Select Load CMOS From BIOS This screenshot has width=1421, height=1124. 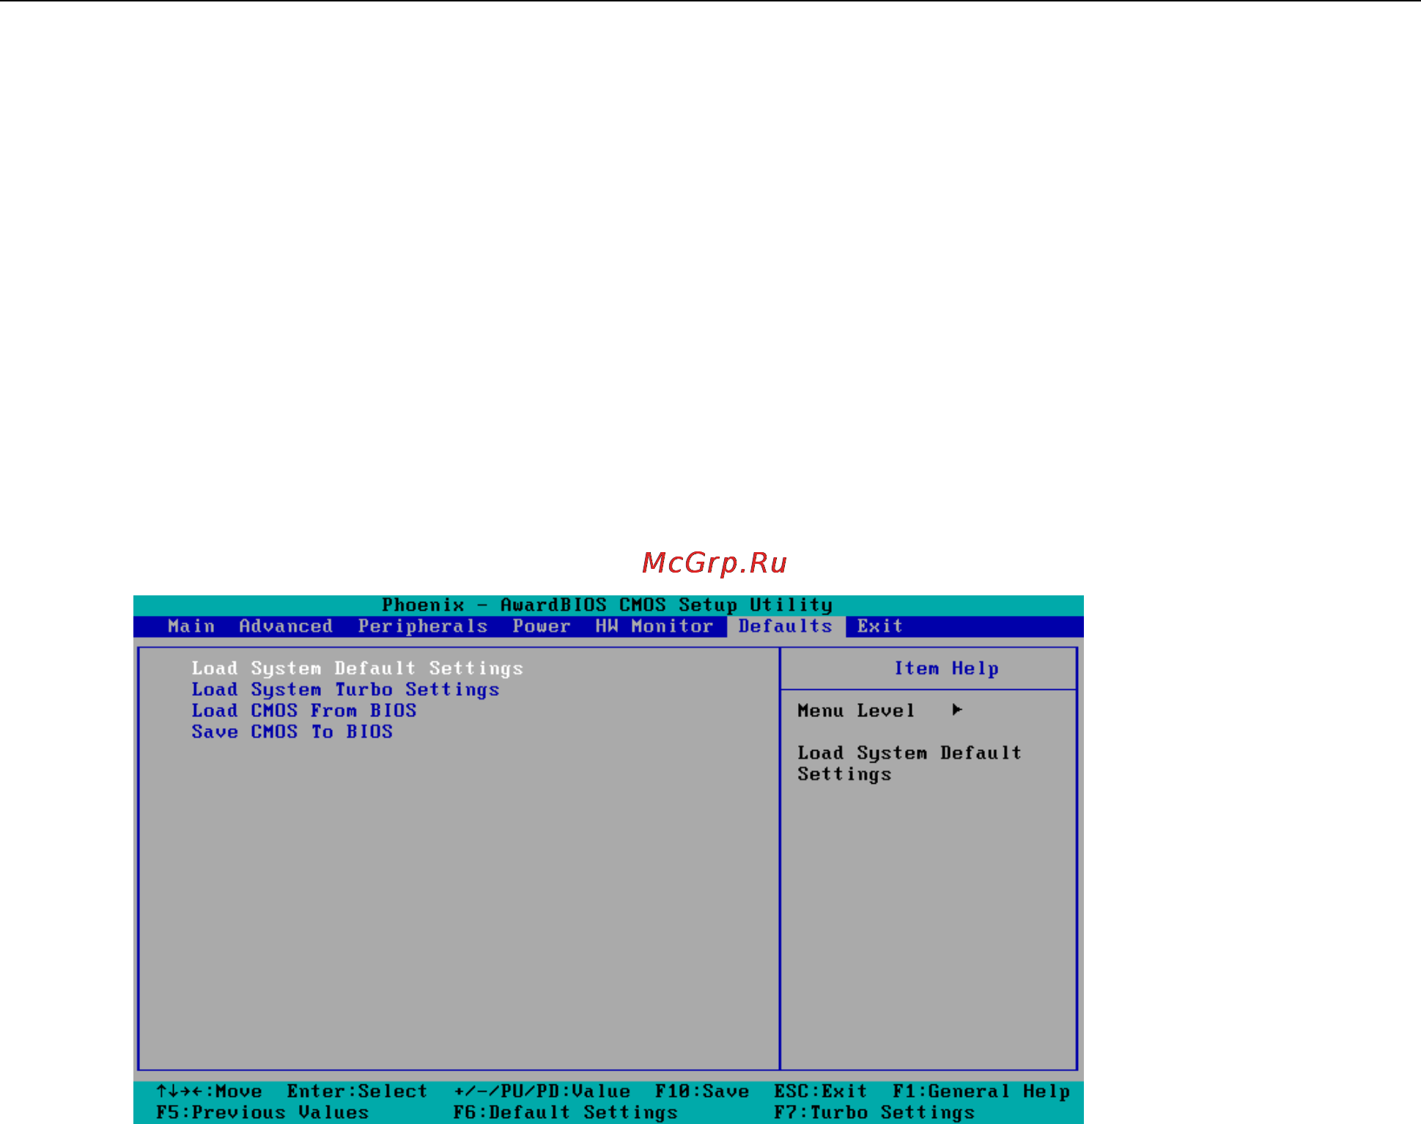coord(304,710)
